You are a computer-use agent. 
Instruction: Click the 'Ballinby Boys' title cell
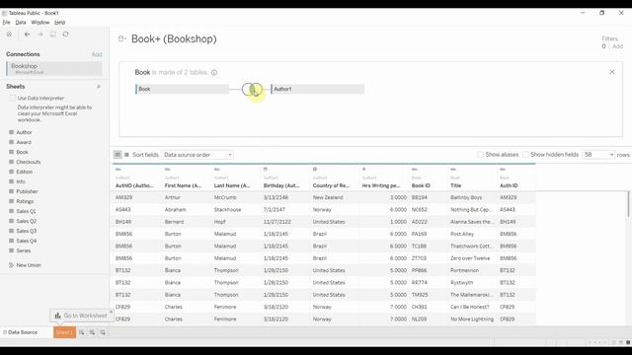466,197
